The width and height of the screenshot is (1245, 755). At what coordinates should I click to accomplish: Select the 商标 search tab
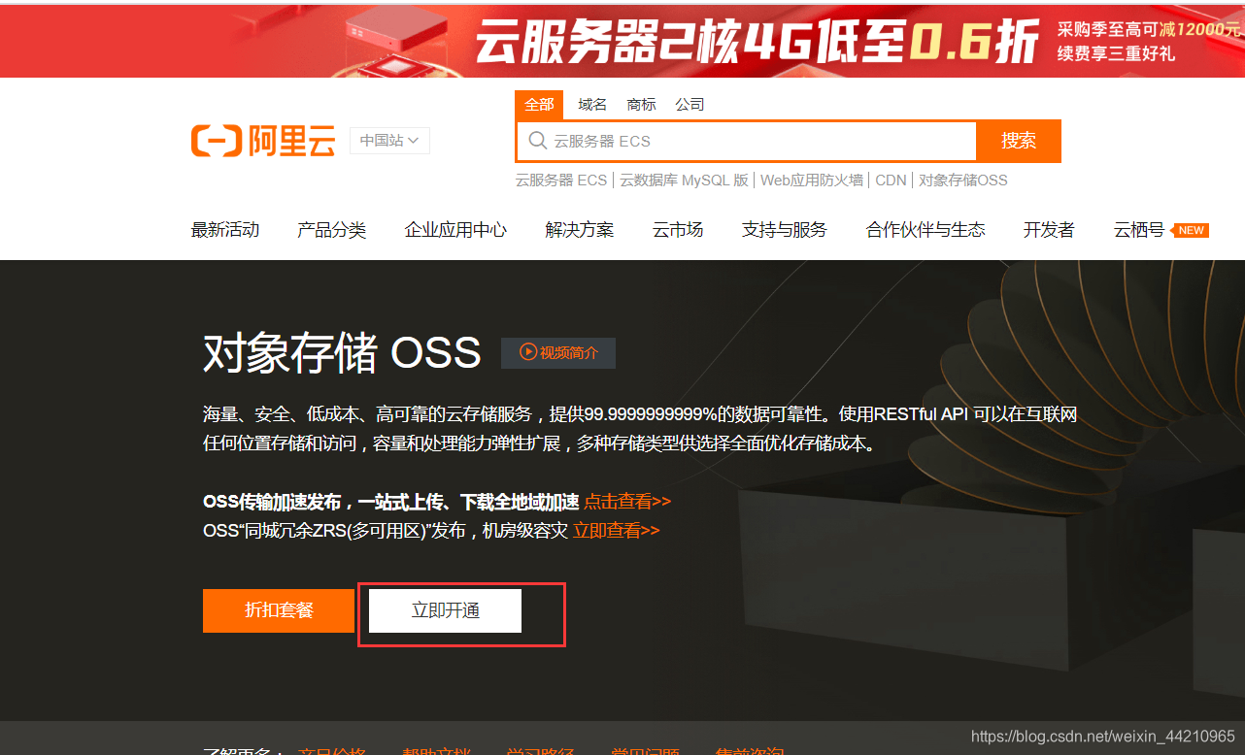click(641, 105)
